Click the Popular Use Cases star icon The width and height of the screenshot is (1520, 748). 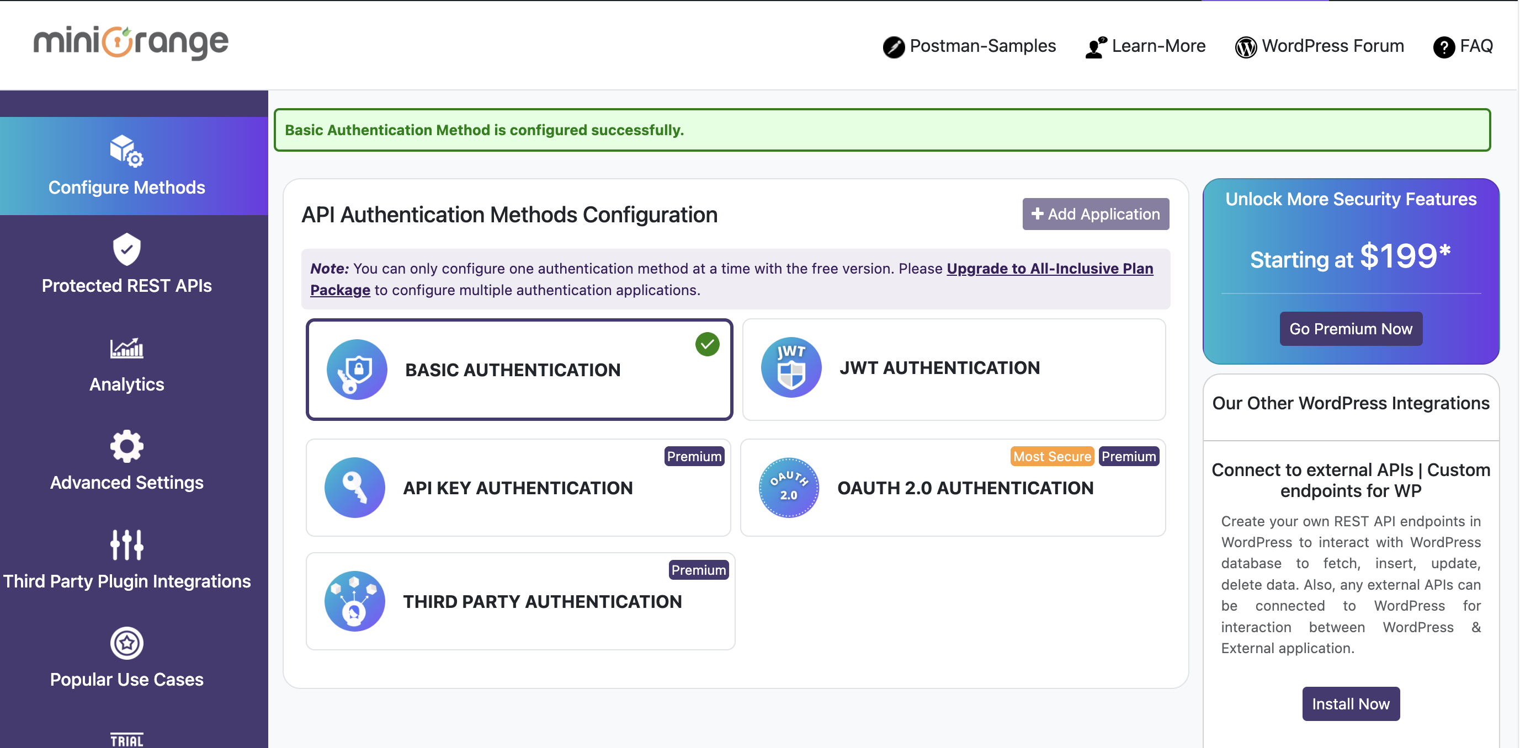126,643
